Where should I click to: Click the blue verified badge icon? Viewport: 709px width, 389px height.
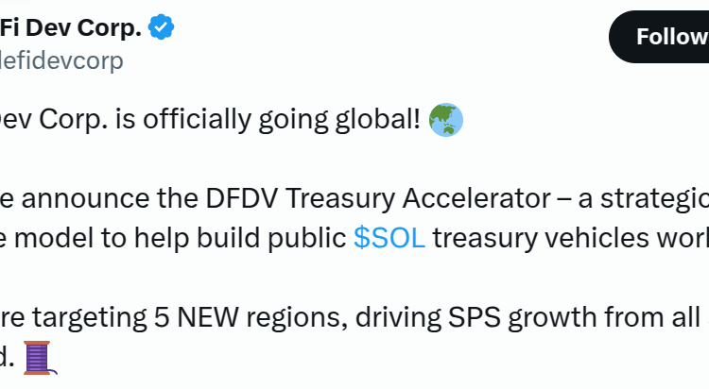point(163,28)
